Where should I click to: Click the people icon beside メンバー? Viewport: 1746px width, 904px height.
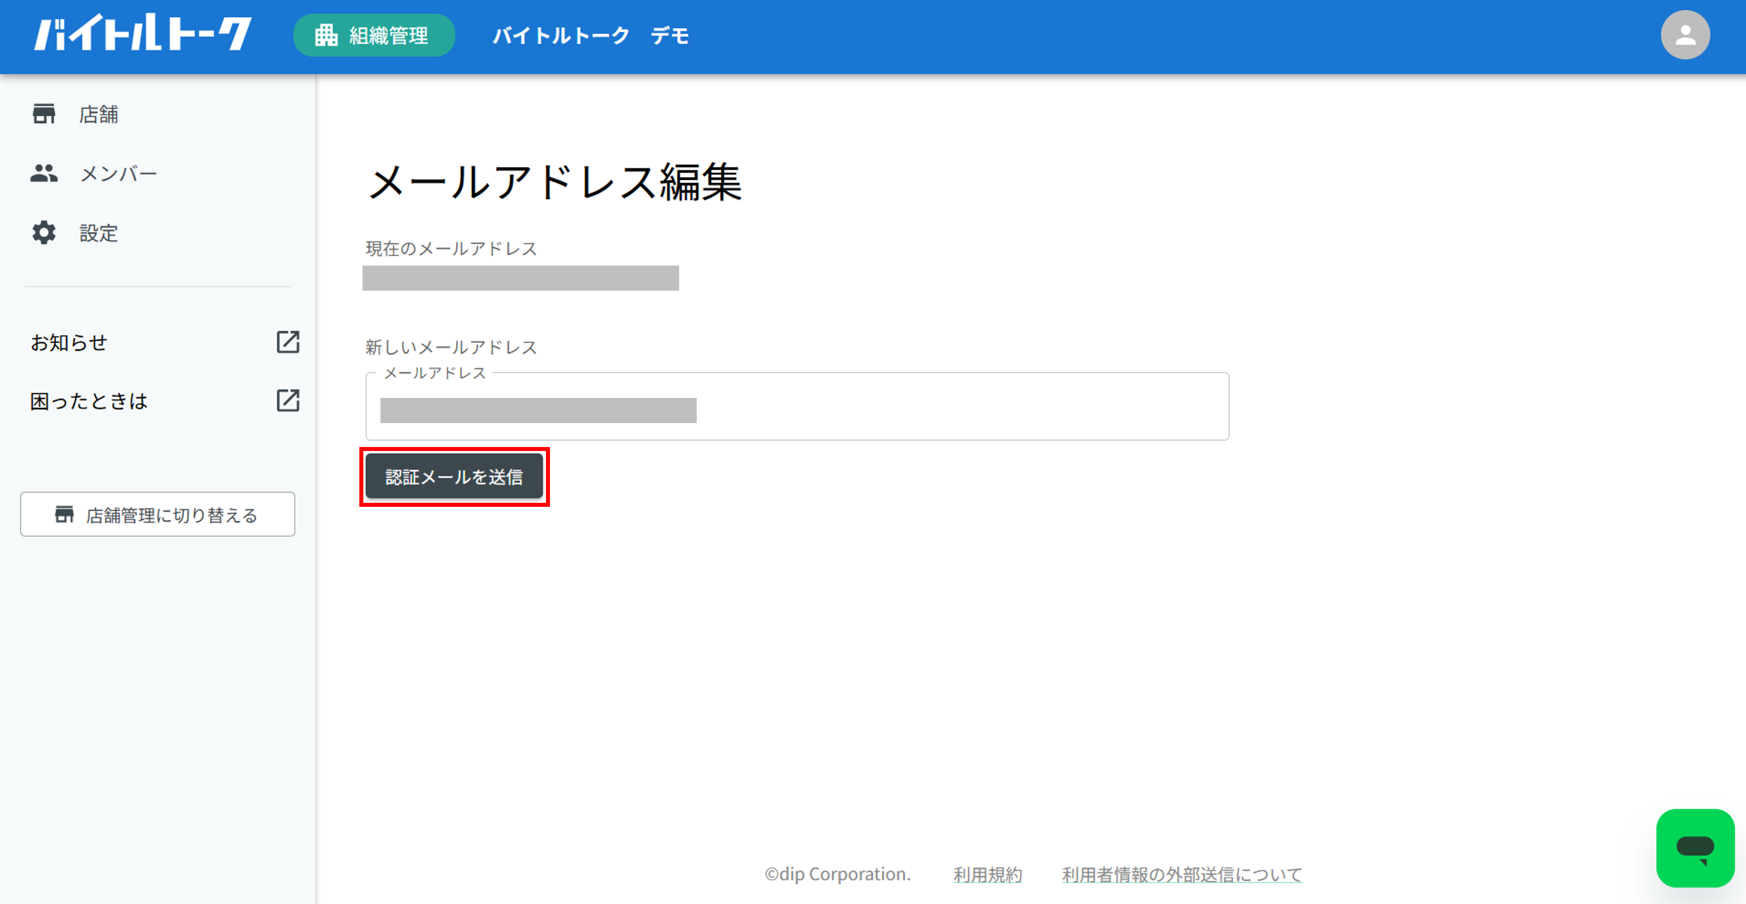44,173
